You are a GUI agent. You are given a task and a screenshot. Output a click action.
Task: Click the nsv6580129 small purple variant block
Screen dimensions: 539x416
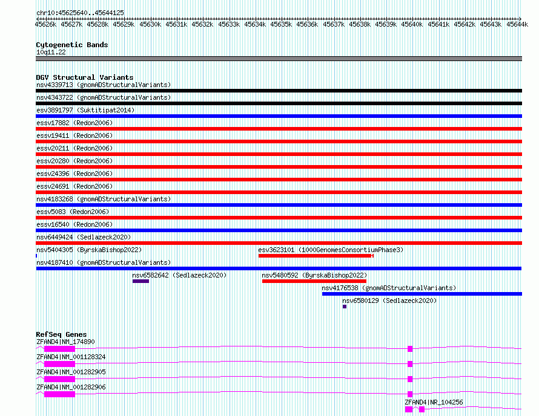pos(345,307)
